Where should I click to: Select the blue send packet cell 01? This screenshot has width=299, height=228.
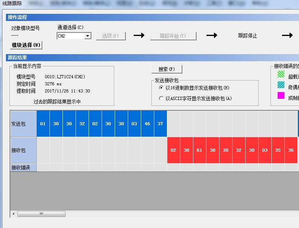click(x=43, y=124)
